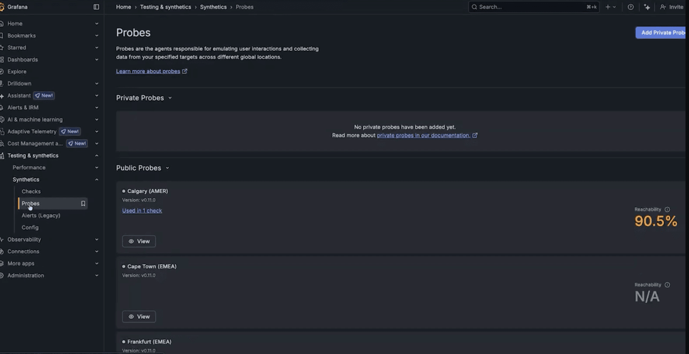Screen dimensions: 689x354
Task: Click the bookmark icon beside Probes
Action: [83, 204]
